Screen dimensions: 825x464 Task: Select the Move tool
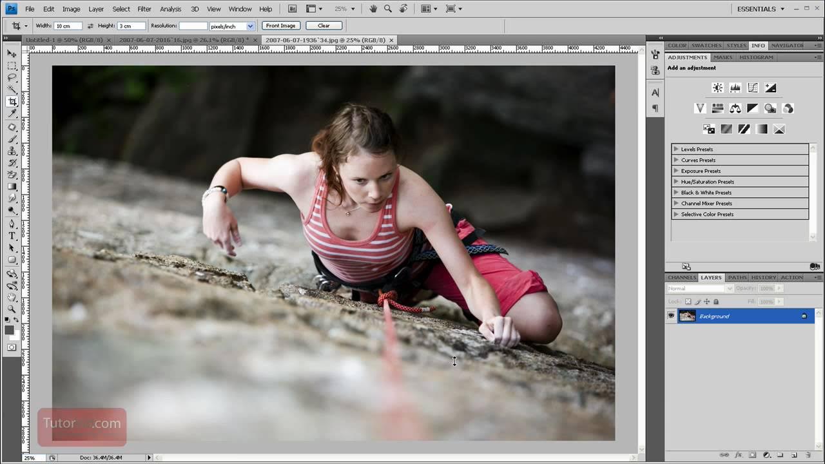click(x=12, y=53)
